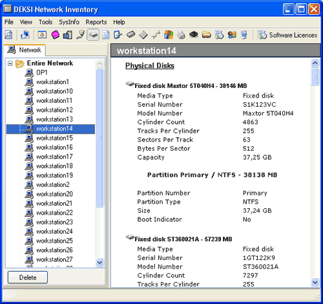Select Entire Network in the tree
323x304 pixels.
(x=50, y=63)
